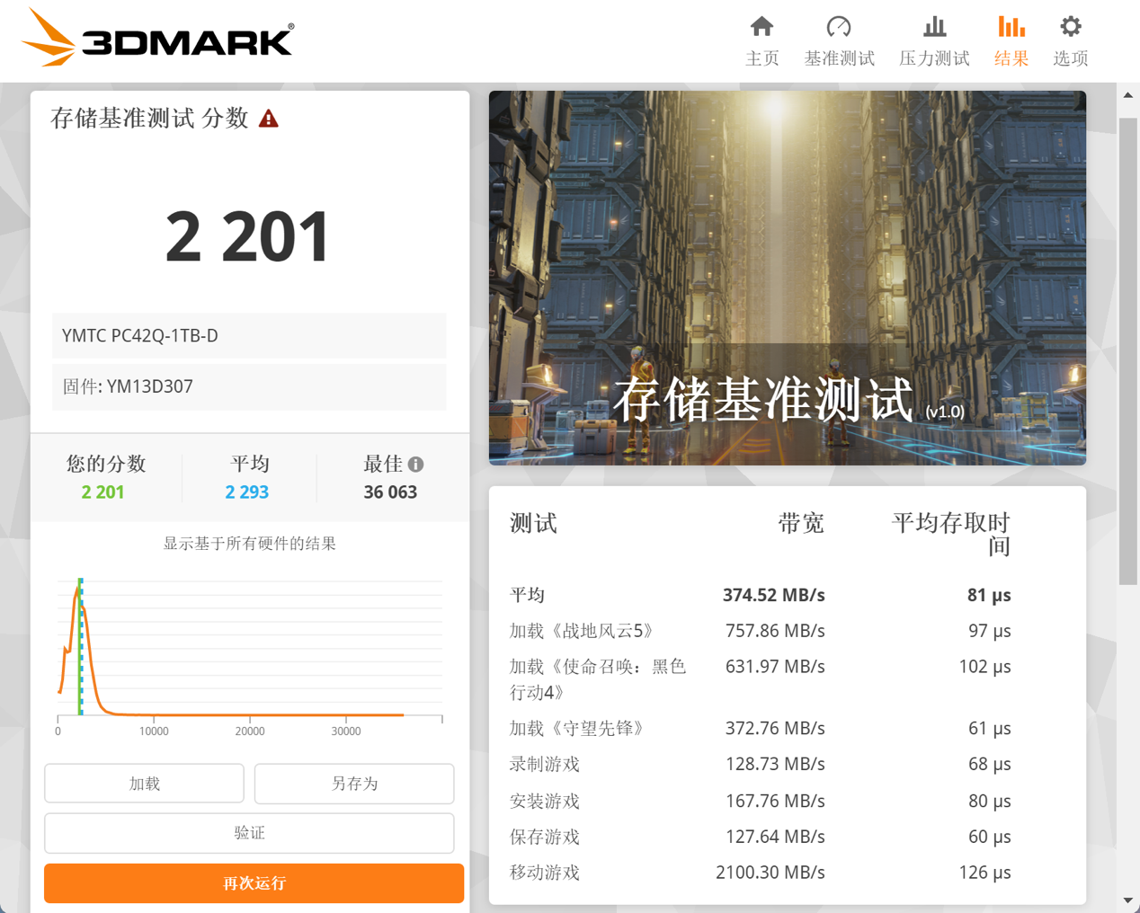Image resolution: width=1140 pixels, height=913 pixels.
Task: Click the 存储基准测试 分数 heading
Action: click(149, 119)
